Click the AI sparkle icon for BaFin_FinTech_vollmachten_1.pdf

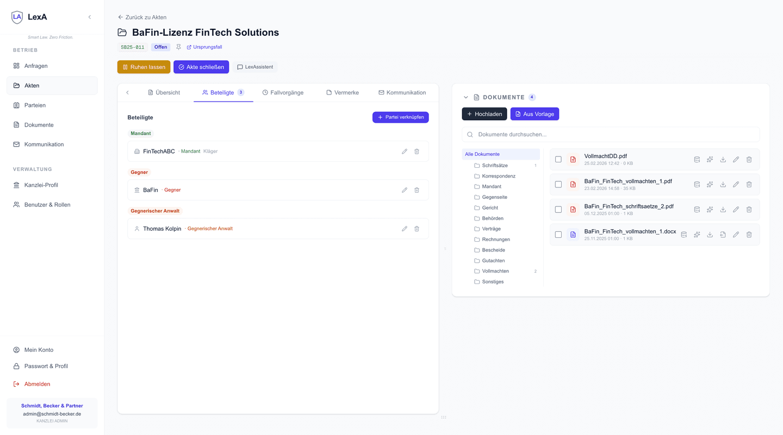click(710, 185)
